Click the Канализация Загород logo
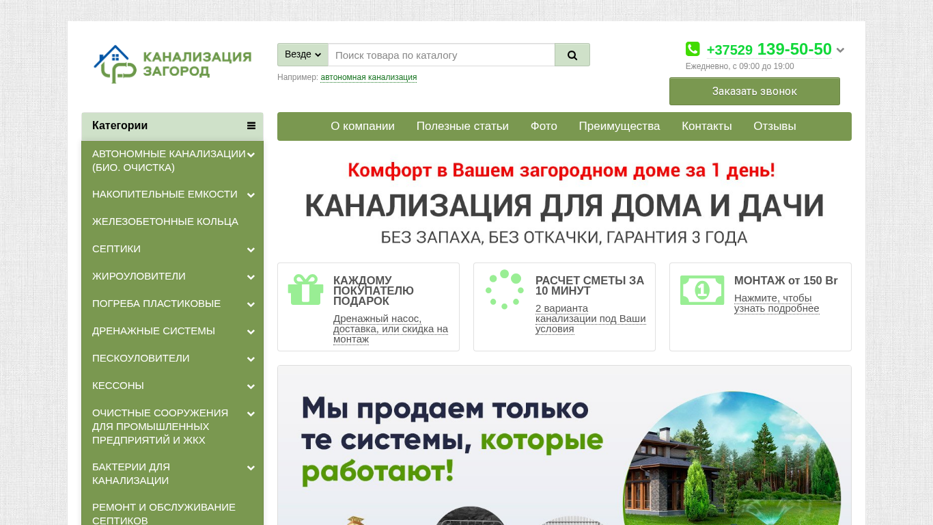 (172, 64)
